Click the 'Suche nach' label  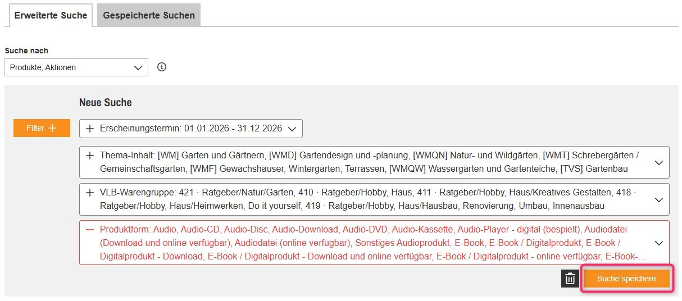(26, 51)
